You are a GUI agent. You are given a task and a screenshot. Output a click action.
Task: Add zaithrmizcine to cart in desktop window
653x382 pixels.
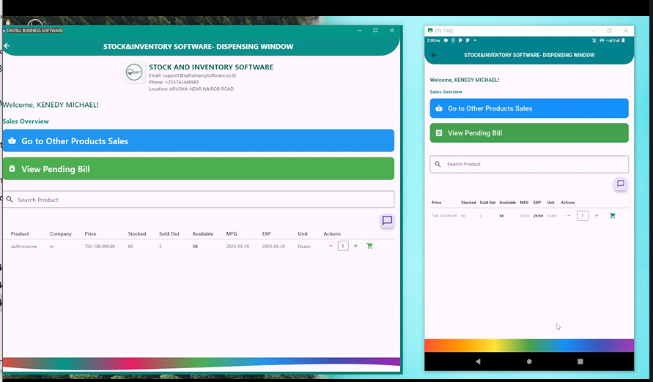tap(369, 246)
